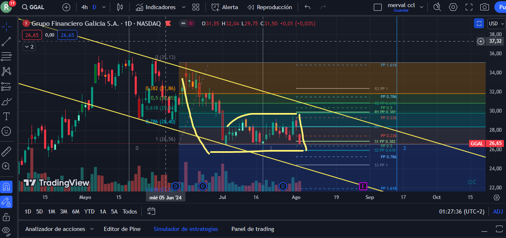Toggle the ADJ adjusted data option
The height and width of the screenshot is (238, 506).
(498, 211)
